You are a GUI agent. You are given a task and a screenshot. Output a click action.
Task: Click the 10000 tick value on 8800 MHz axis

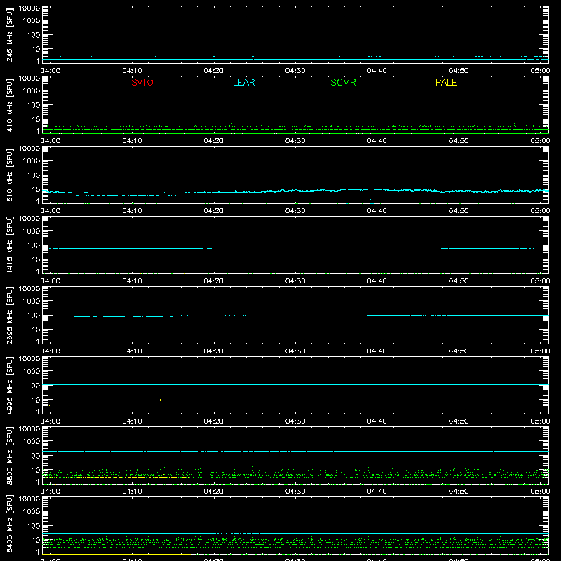[29, 429]
